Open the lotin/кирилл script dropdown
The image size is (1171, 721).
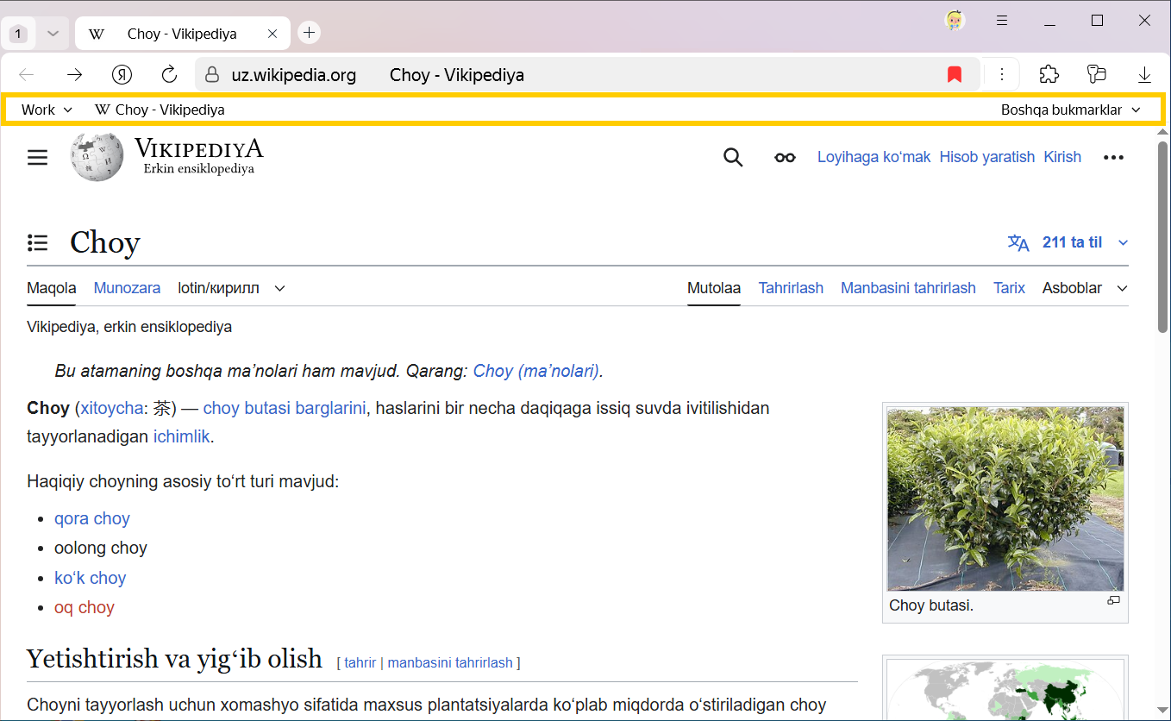click(231, 288)
